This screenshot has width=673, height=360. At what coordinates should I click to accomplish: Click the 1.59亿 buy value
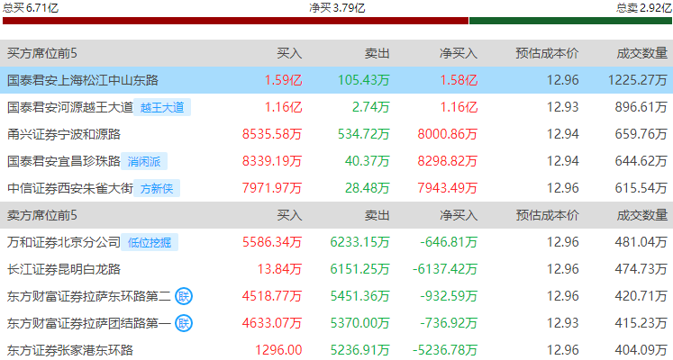[x=283, y=80]
